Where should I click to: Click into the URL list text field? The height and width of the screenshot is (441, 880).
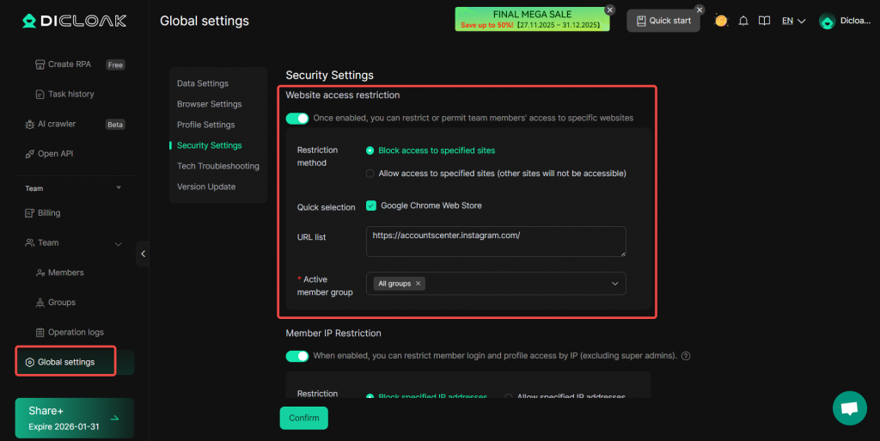tap(495, 242)
